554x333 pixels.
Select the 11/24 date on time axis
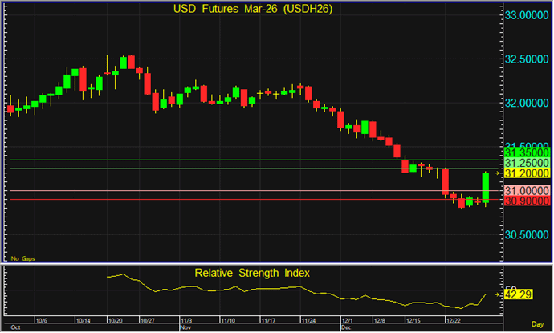tap(306, 319)
